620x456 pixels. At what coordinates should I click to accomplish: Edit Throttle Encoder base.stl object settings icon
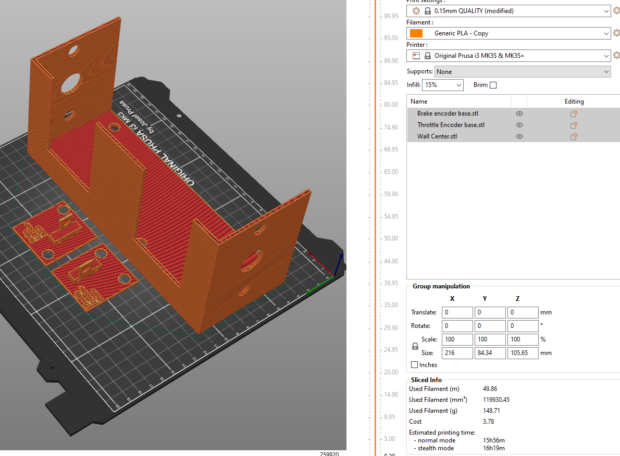[x=573, y=125]
